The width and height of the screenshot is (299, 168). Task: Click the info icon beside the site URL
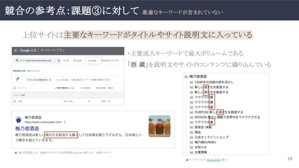coord(59,61)
